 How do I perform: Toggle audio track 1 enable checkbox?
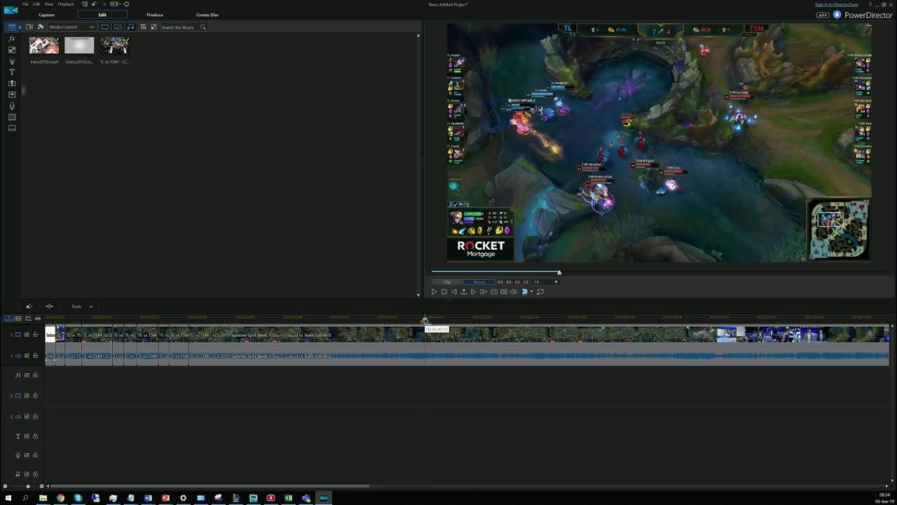27,356
